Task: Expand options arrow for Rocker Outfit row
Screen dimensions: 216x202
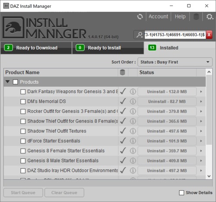Action: [201, 112]
